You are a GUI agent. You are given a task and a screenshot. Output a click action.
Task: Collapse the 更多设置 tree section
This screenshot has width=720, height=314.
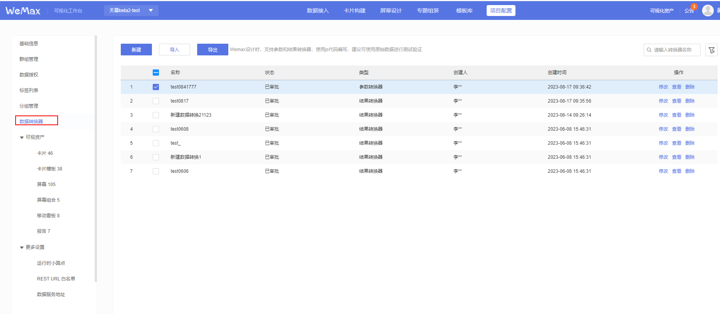[22, 247]
